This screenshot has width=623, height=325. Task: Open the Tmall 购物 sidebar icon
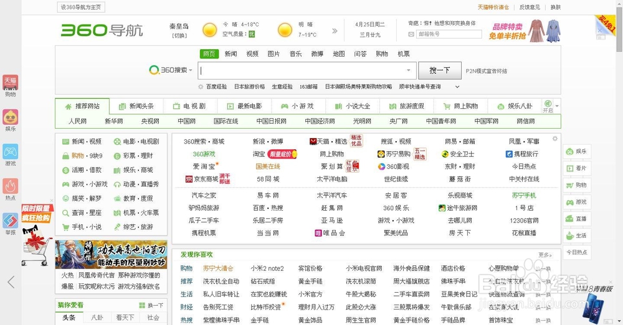(11, 83)
